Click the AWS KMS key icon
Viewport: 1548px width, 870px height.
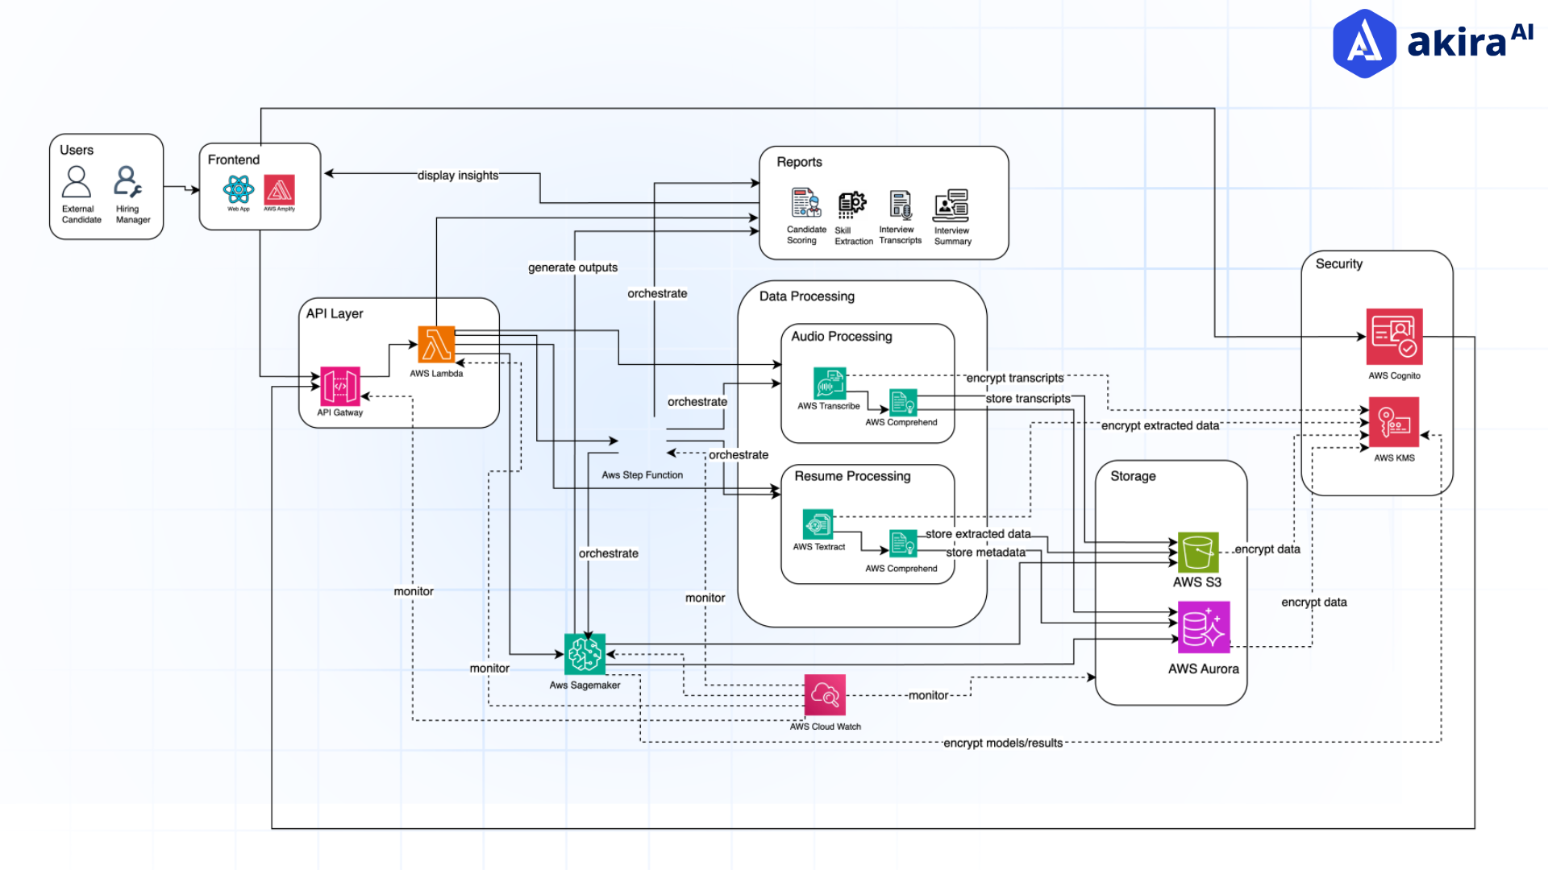1394,422
